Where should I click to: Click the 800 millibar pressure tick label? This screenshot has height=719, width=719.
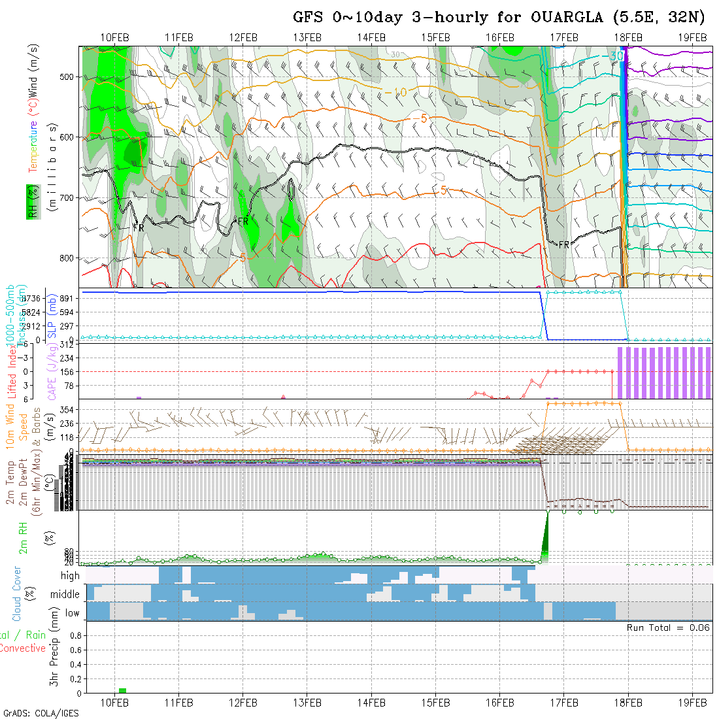67,258
